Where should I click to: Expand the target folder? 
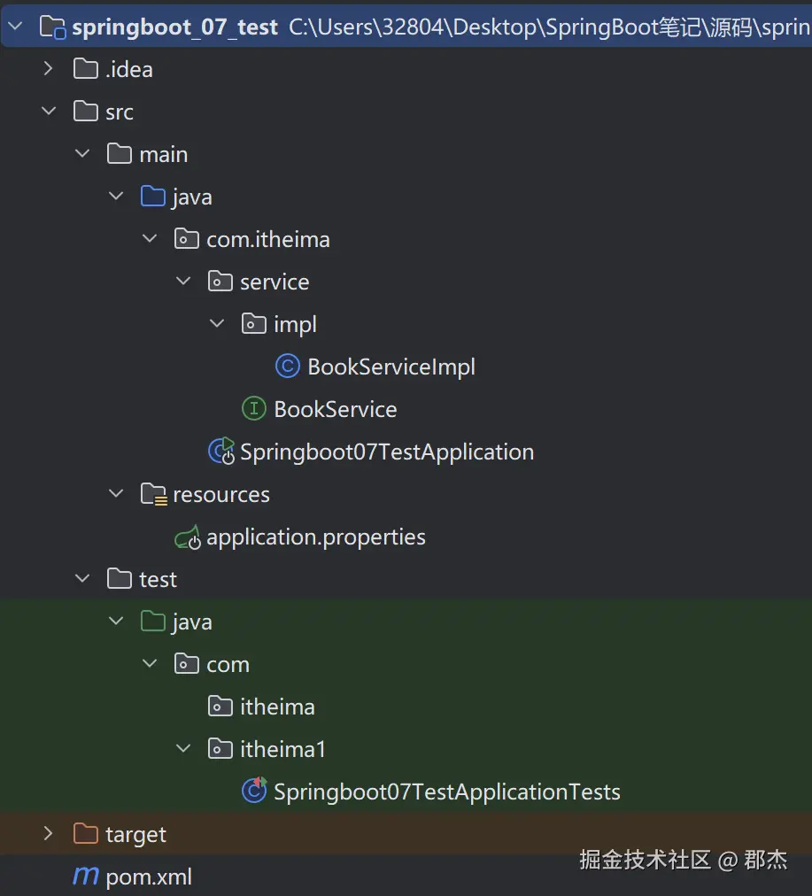(x=49, y=834)
